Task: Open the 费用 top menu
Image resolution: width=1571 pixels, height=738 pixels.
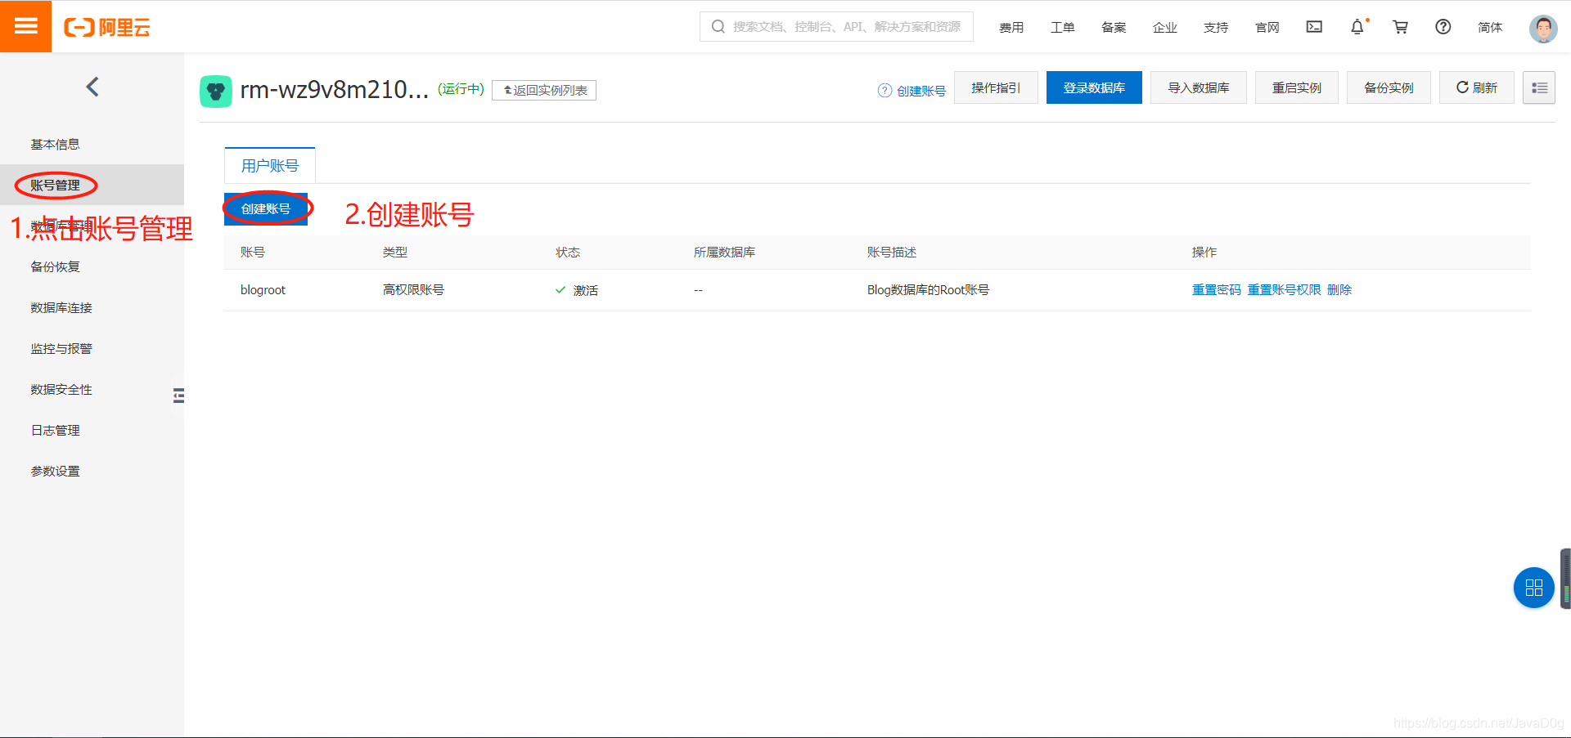Action: (1011, 28)
